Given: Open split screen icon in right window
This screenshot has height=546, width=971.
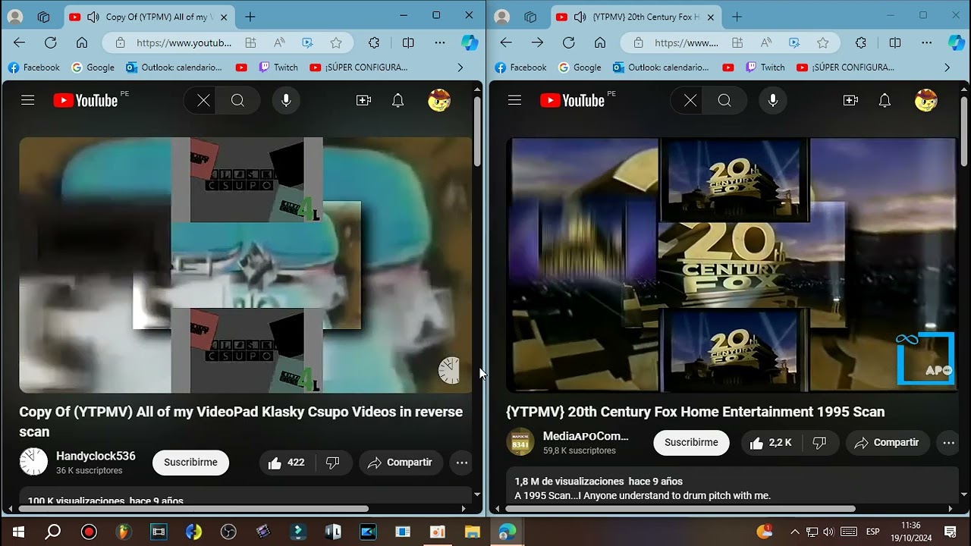Looking at the screenshot, I should (895, 43).
